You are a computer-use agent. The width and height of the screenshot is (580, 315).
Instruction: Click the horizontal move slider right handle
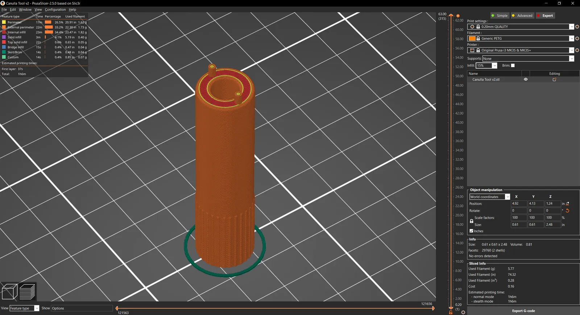[x=433, y=308]
